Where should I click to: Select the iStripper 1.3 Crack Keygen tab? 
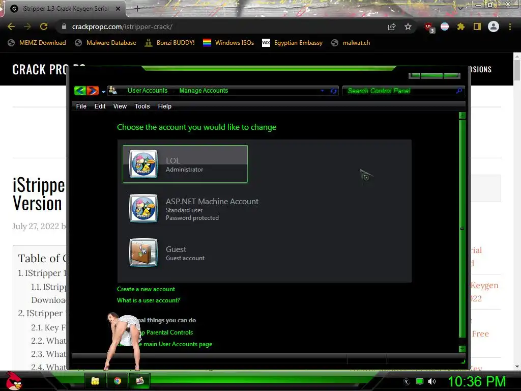tap(65, 9)
